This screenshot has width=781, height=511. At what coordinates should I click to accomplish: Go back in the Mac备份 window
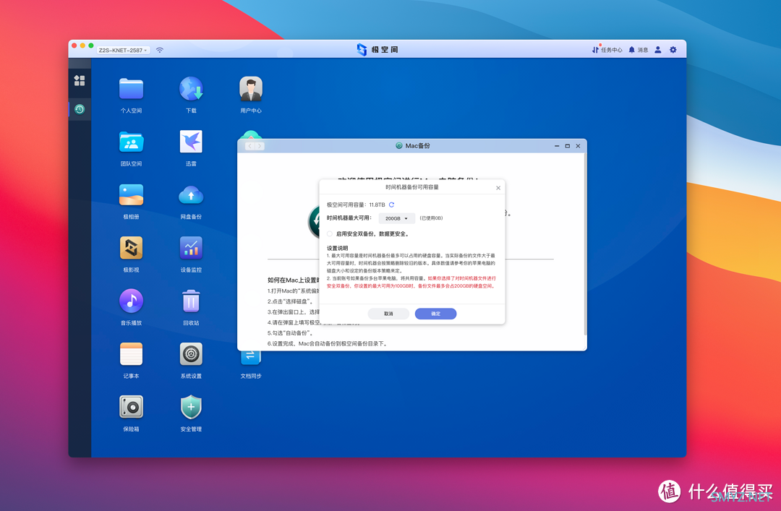(250, 146)
